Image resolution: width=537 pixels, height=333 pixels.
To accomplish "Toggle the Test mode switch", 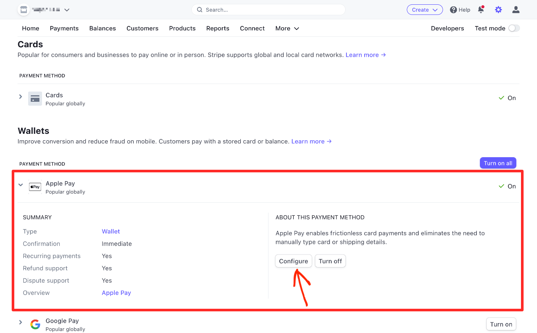I will click(514, 28).
